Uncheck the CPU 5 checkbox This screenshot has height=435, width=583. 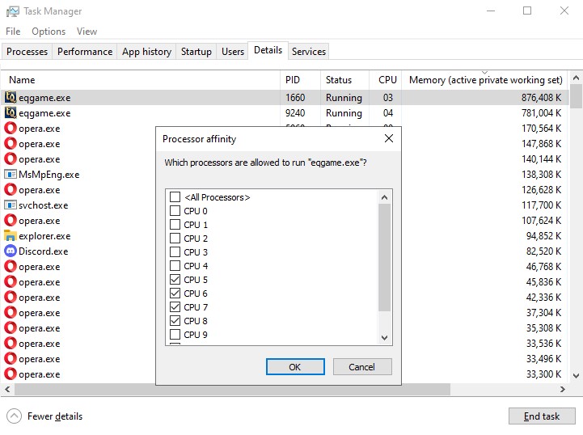tap(175, 280)
